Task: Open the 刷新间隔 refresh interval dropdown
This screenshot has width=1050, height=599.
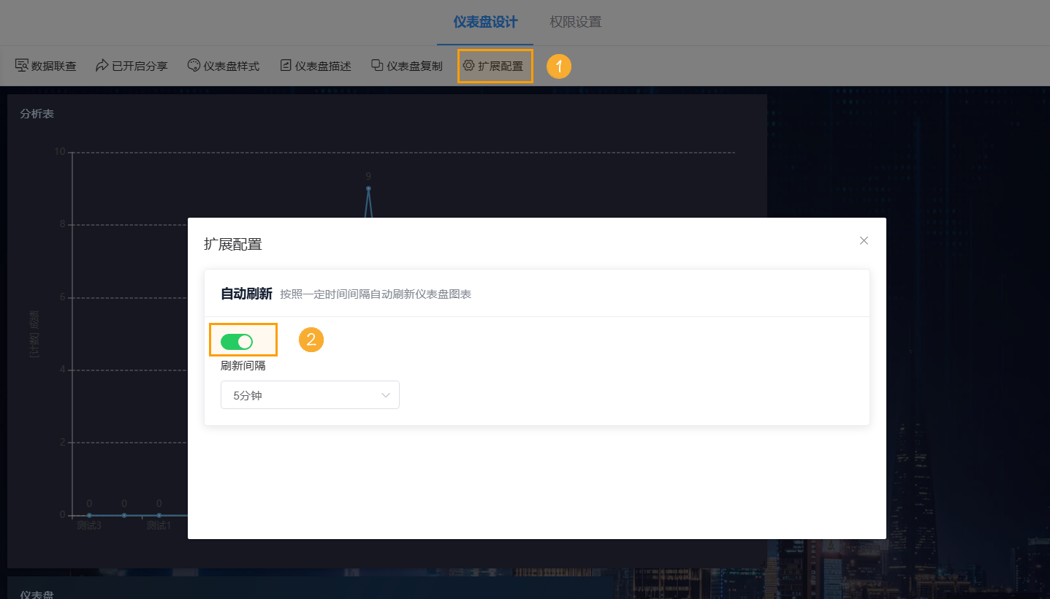Action: pyautogui.click(x=310, y=394)
